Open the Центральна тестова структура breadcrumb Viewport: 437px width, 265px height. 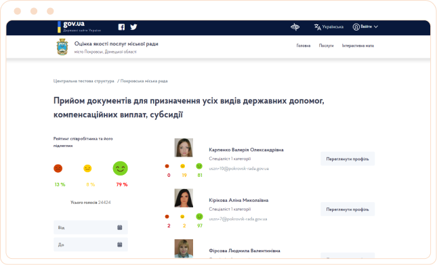[x=83, y=81]
